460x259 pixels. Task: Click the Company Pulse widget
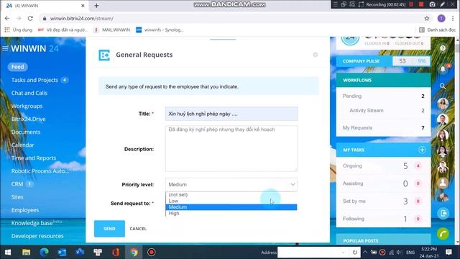point(383,61)
